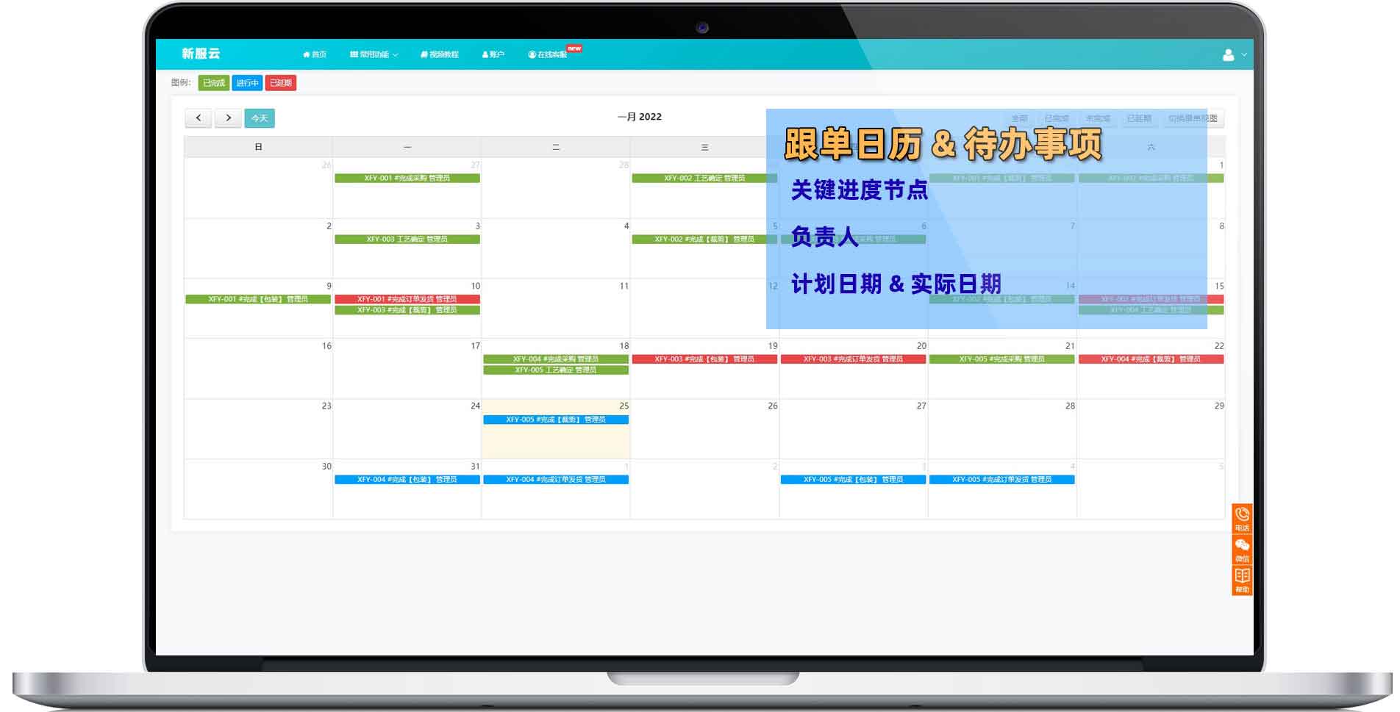The image size is (1400, 712).
Task: Open the 账户 account menu item
Action: click(493, 54)
